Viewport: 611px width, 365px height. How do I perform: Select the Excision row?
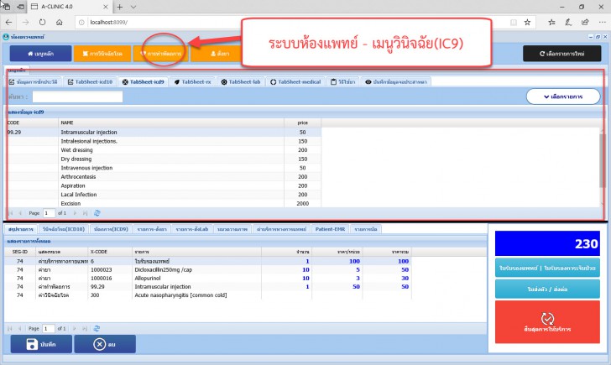pos(164,203)
